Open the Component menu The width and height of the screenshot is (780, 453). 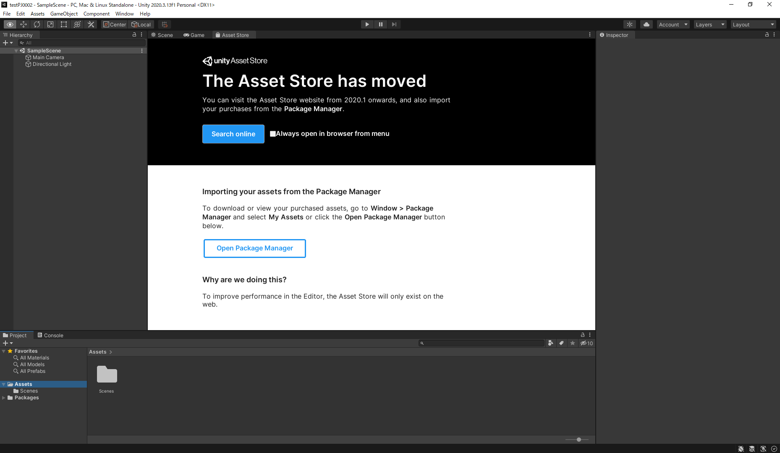pyautogui.click(x=97, y=14)
